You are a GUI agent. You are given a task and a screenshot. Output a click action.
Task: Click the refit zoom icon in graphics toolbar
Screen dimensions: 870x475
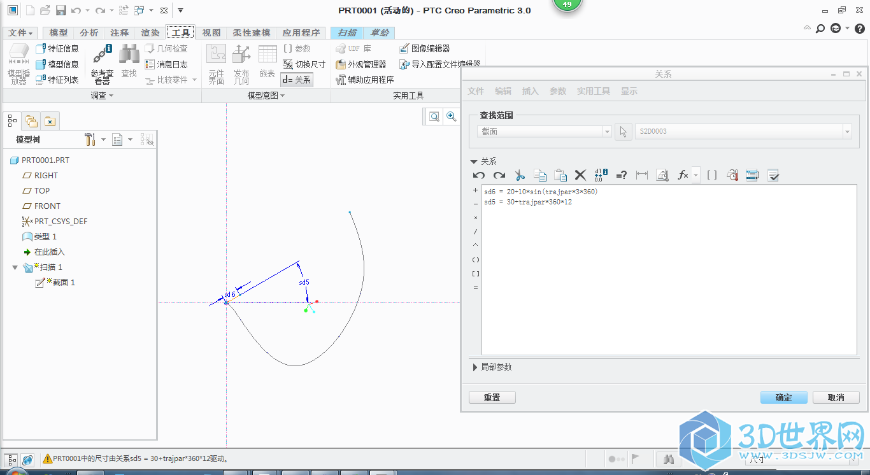pyautogui.click(x=434, y=117)
